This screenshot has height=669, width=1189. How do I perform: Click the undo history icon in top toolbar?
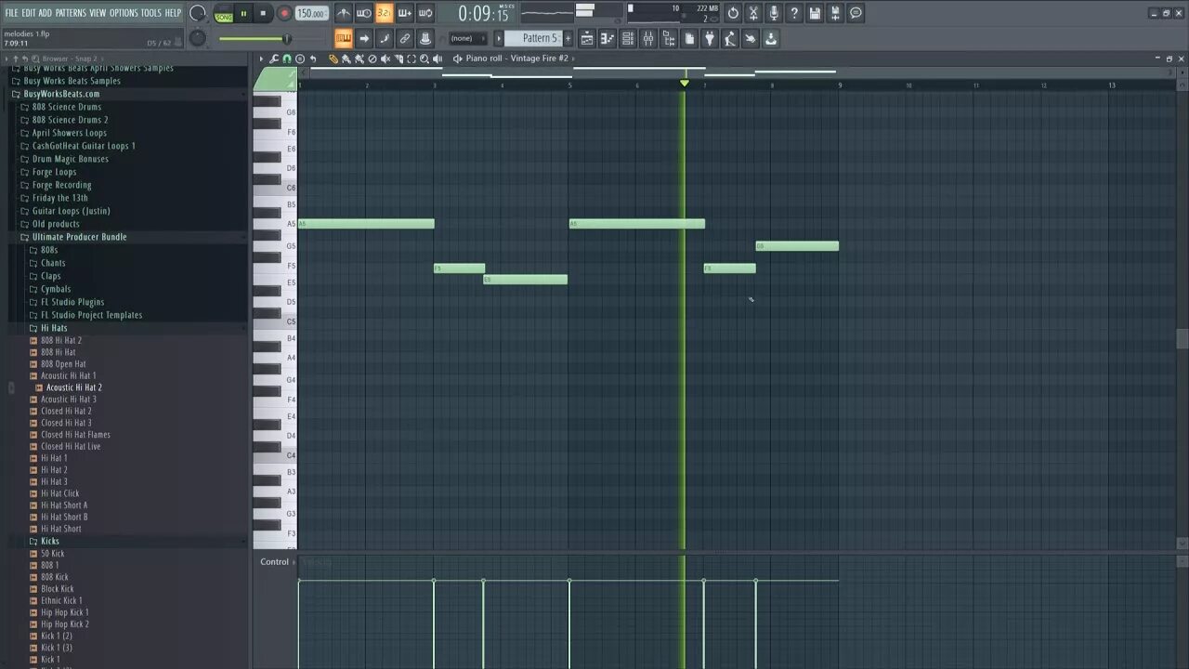(x=732, y=13)
